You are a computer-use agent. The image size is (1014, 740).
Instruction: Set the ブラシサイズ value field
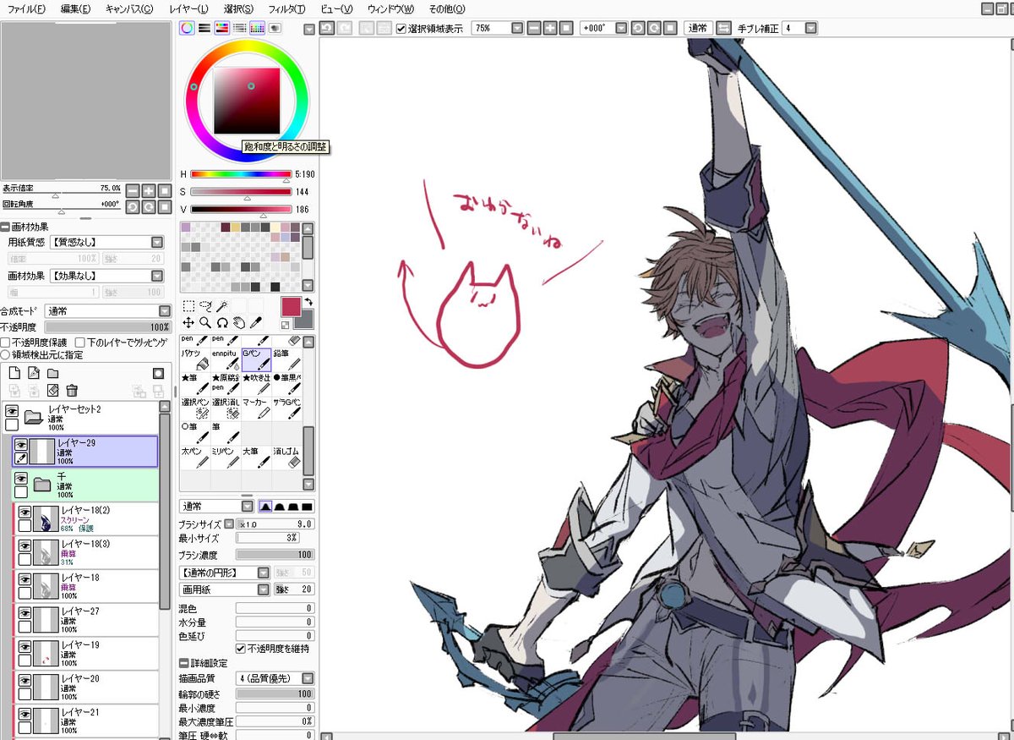point(275,524)
